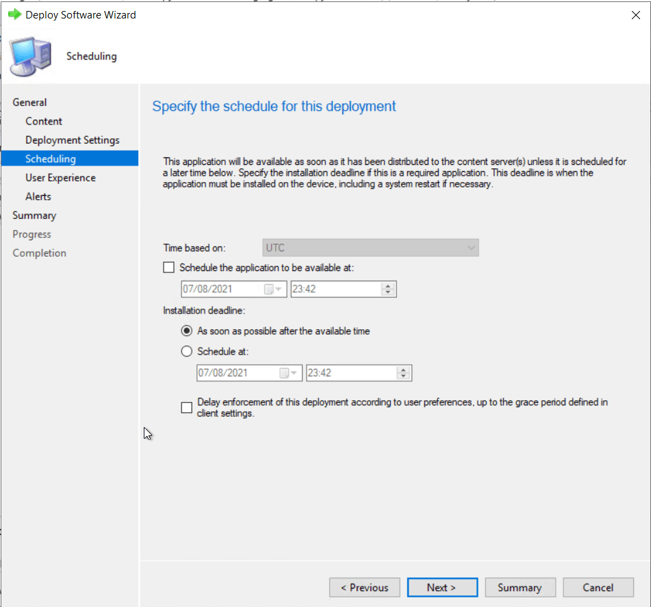Enable 'Schedule the application to be available at'

point(169,268)
